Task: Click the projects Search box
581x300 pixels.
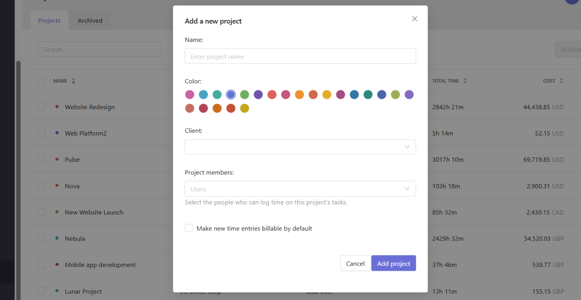Action: pyautogui.click(x=99, y=49)
